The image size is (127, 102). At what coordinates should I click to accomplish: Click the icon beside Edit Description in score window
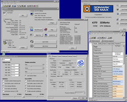click(x=117, y=6)
